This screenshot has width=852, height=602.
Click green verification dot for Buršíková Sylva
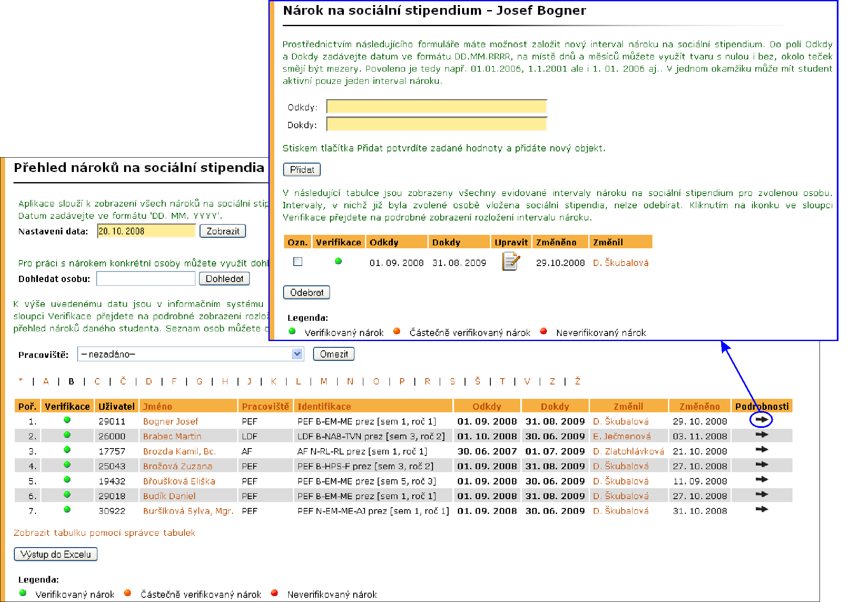[x=67, y=509]
